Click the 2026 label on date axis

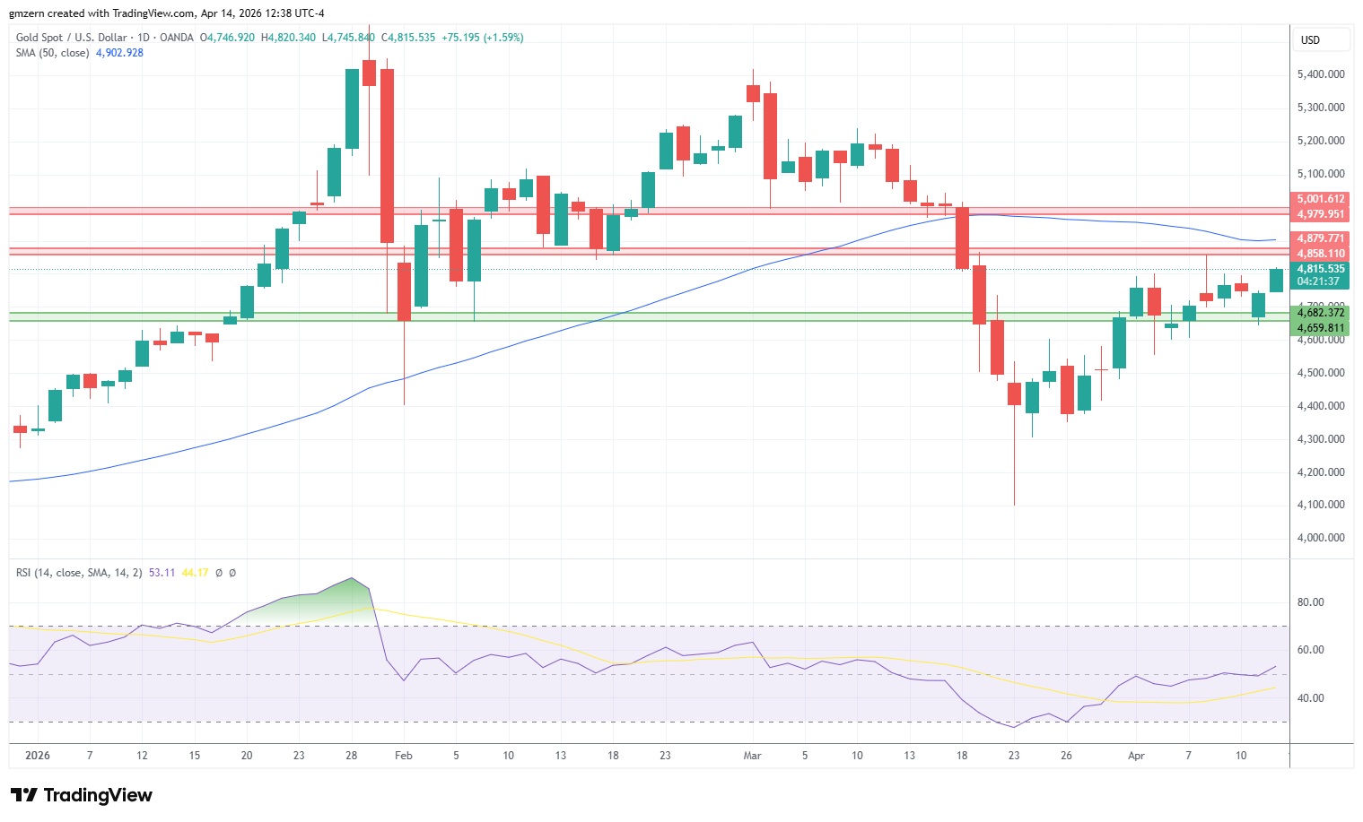[x=38, y=756]
